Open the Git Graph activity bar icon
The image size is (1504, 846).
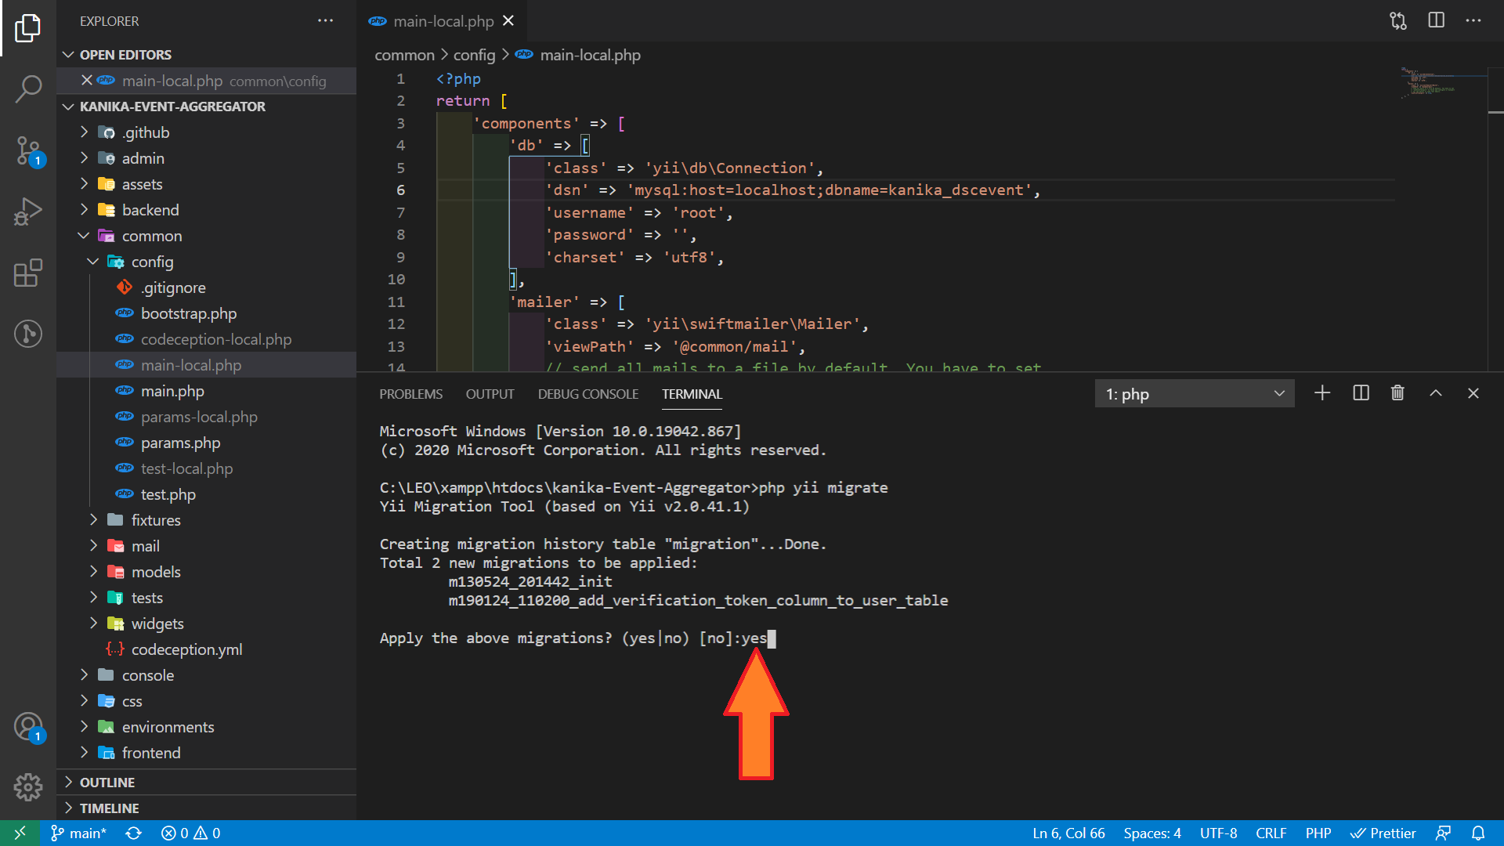pyautogui.click(x=28, y=334)
